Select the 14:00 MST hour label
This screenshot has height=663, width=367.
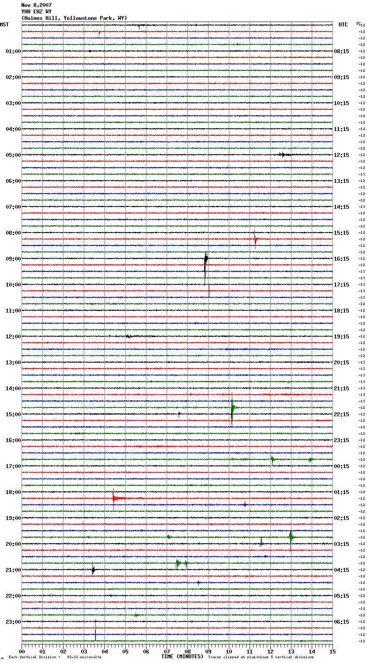13,389
